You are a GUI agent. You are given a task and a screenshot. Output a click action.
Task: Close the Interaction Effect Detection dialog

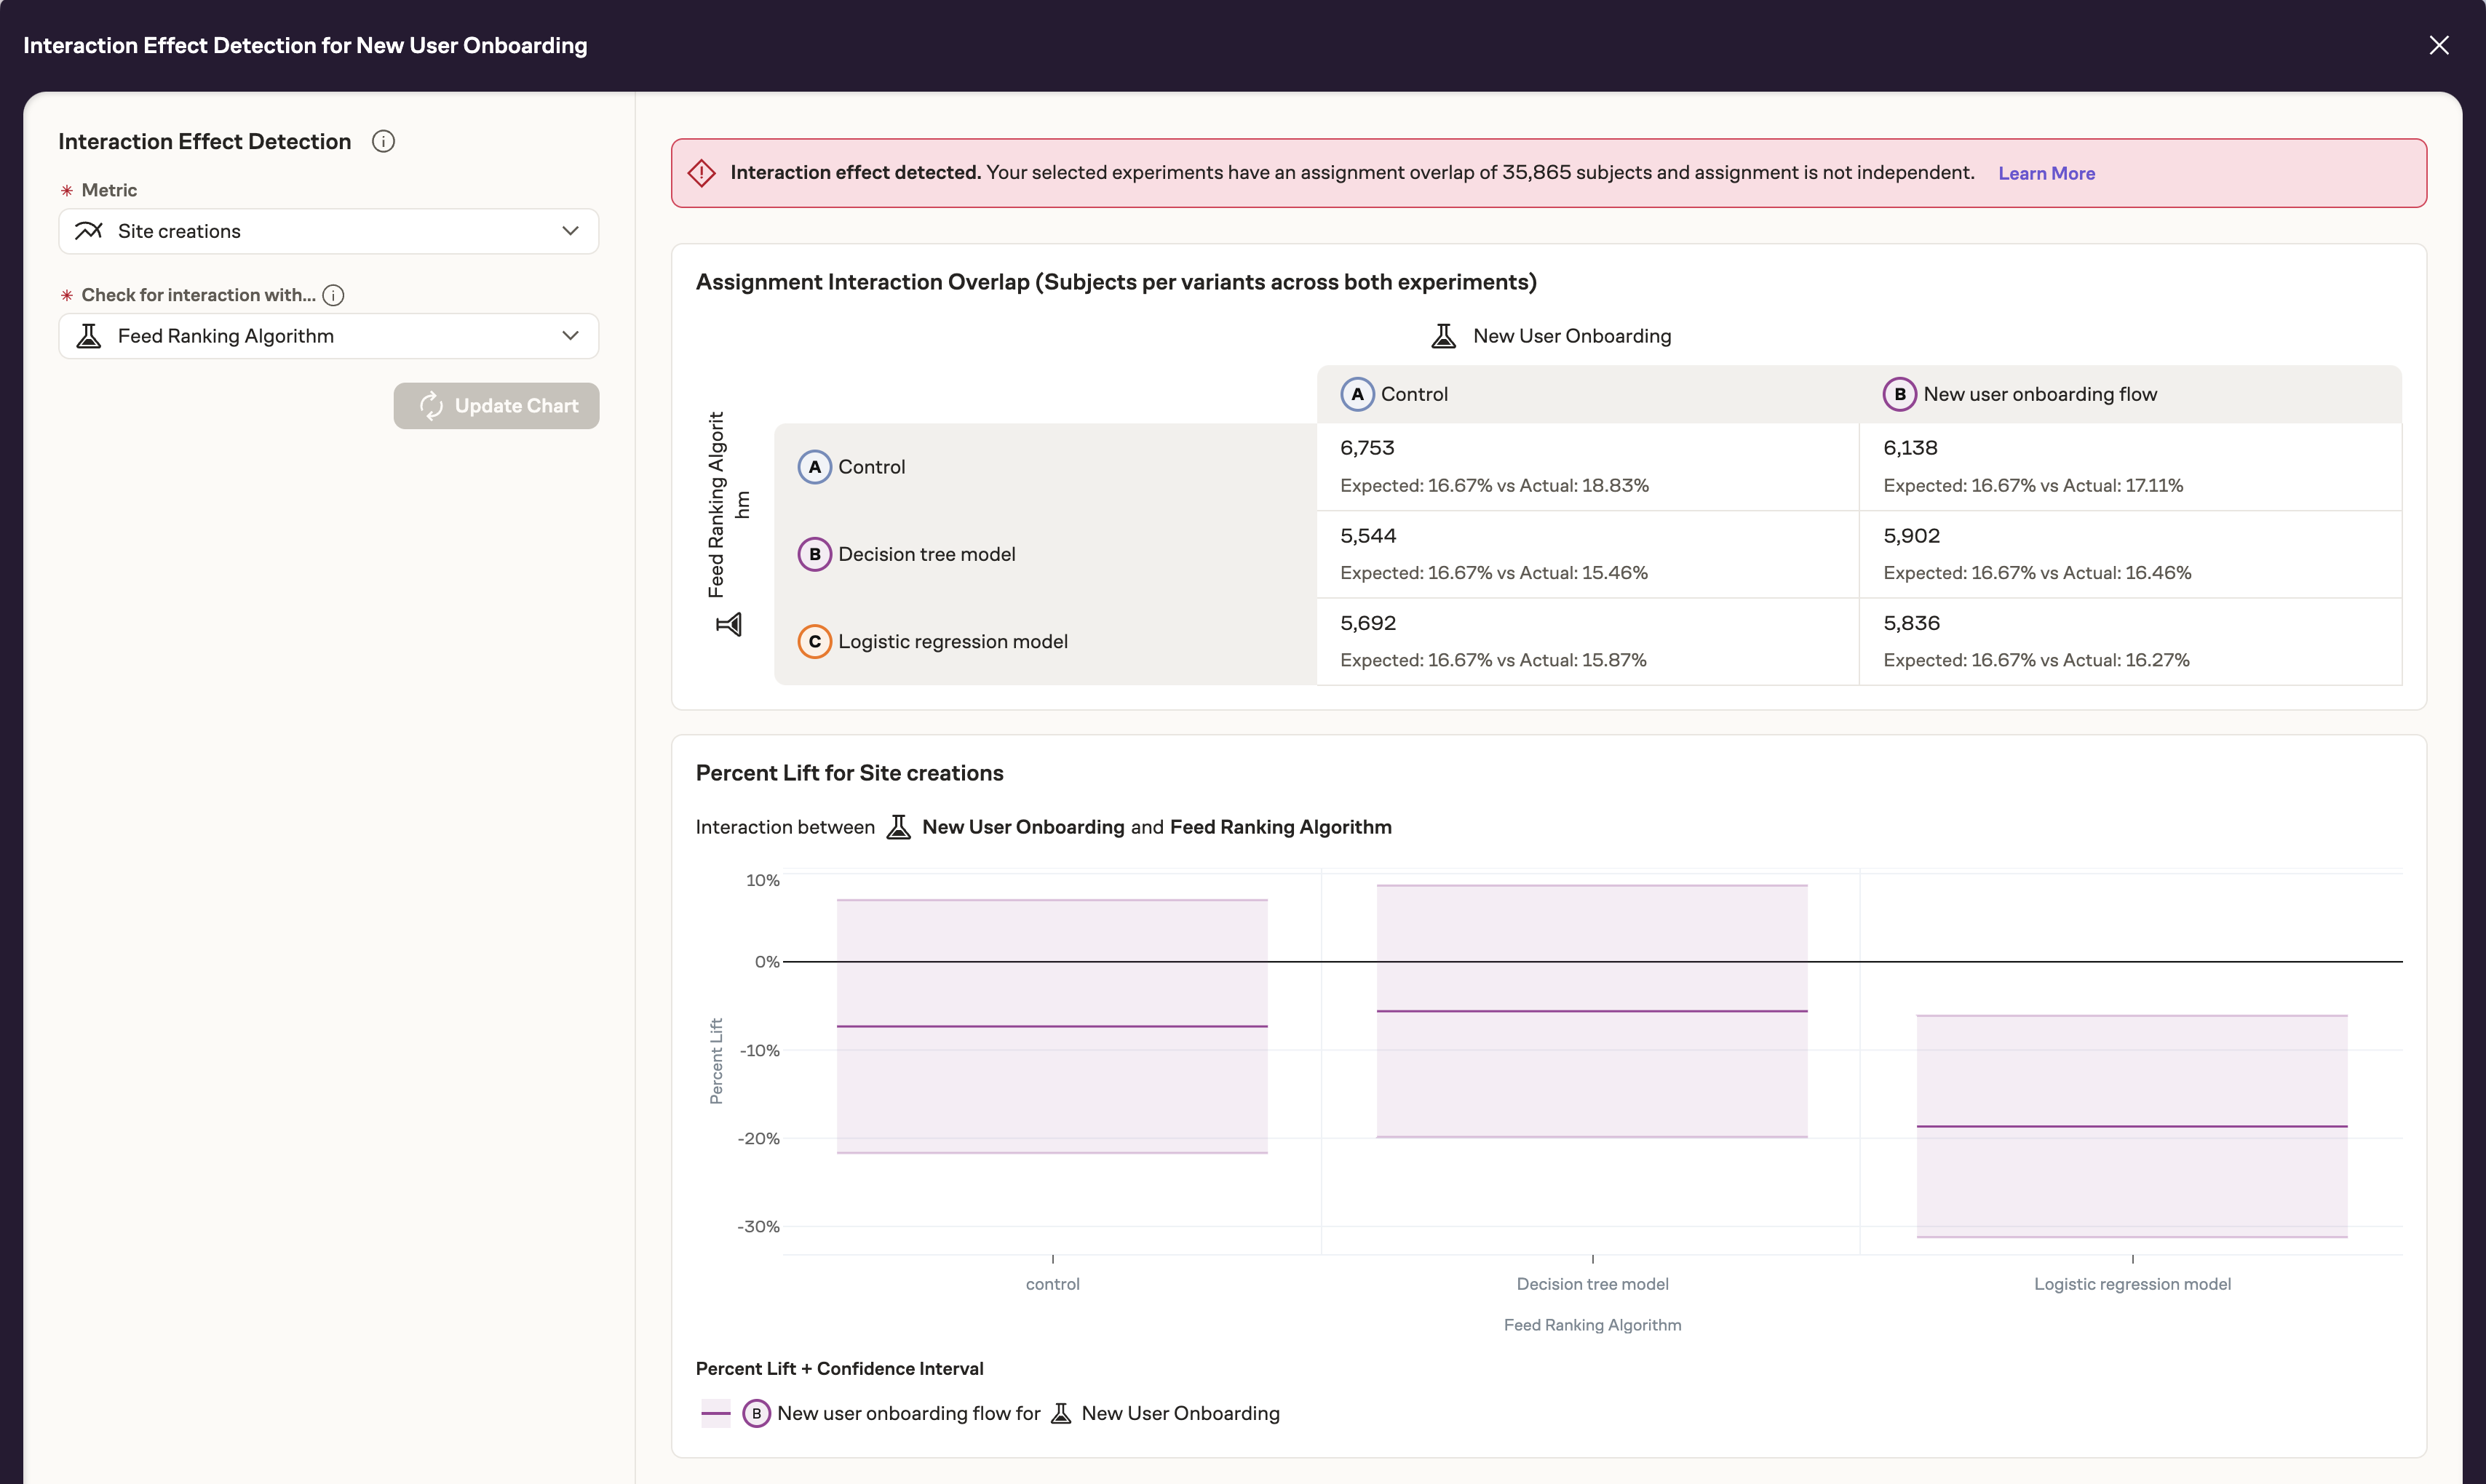pos(2438,45)
